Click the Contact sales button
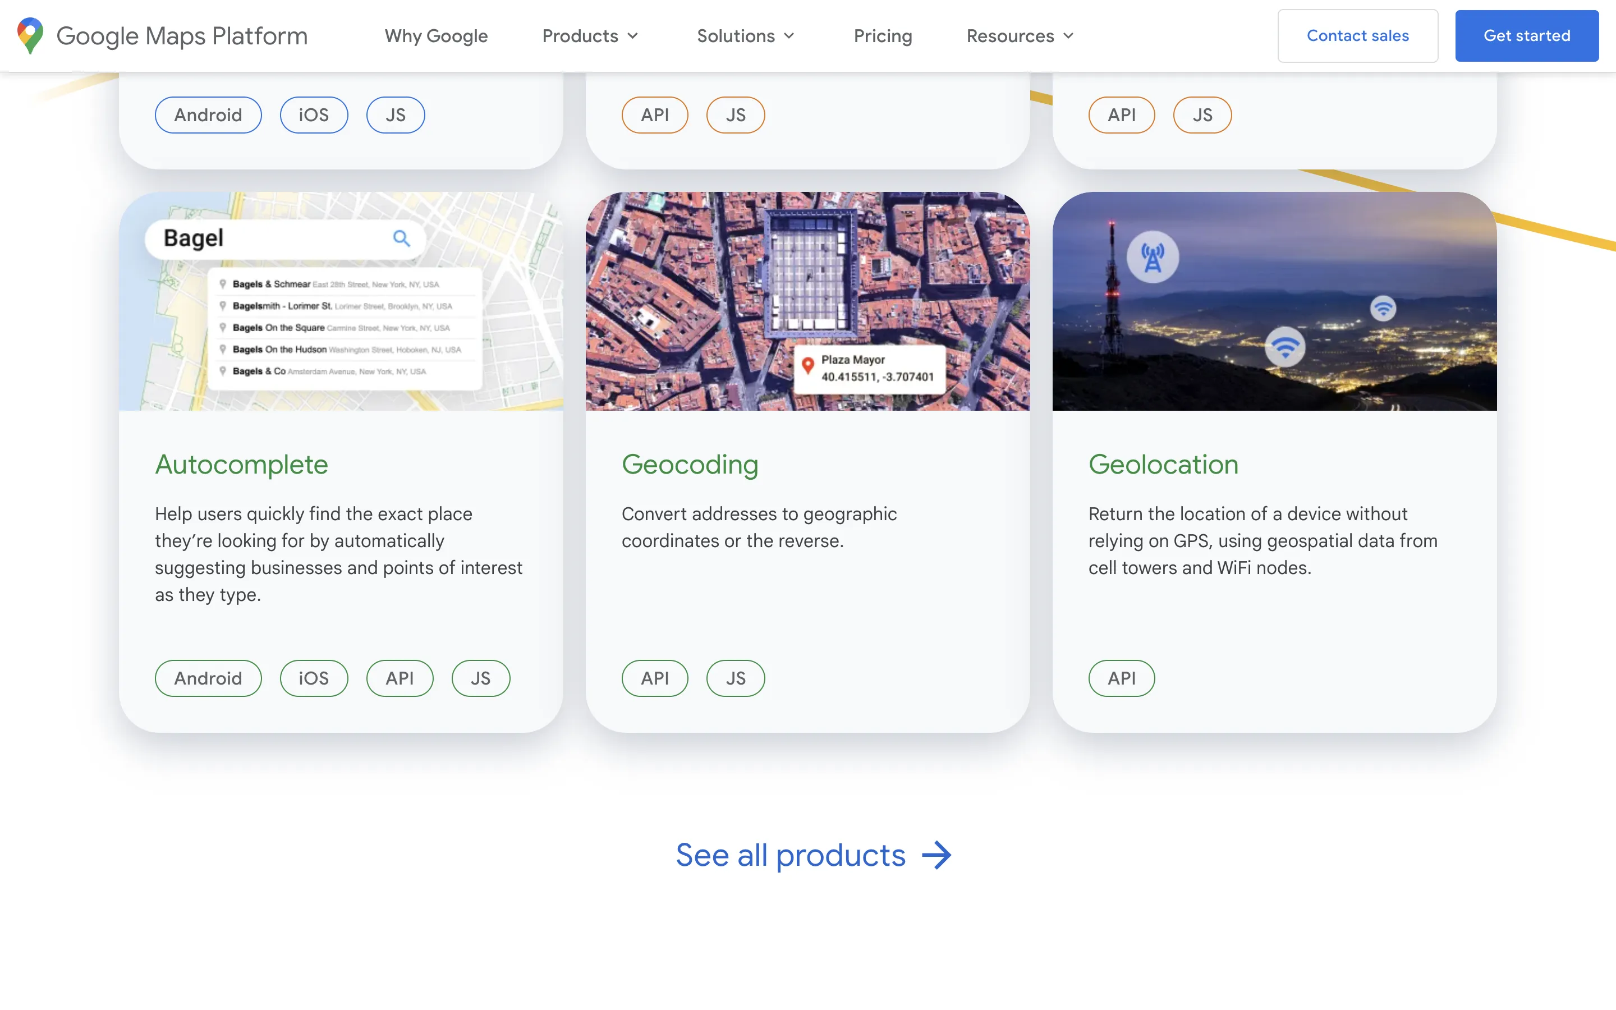The image size is (1616, 1010). (1357, 36)
